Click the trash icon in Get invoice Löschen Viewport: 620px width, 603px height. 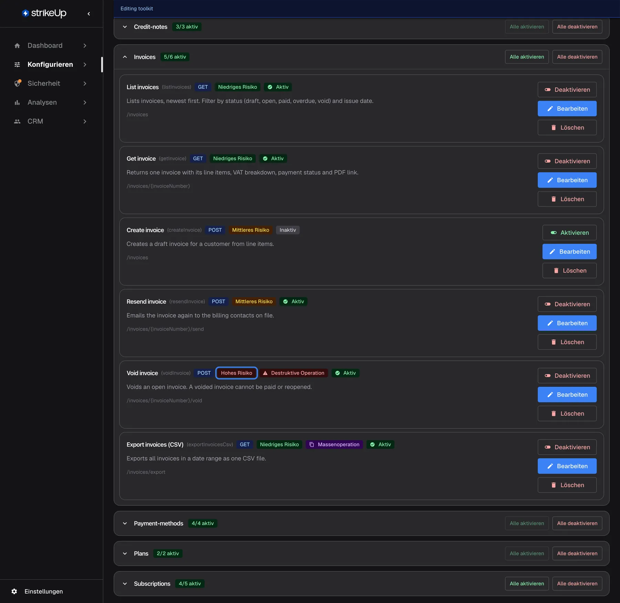[x=554, y=199]
